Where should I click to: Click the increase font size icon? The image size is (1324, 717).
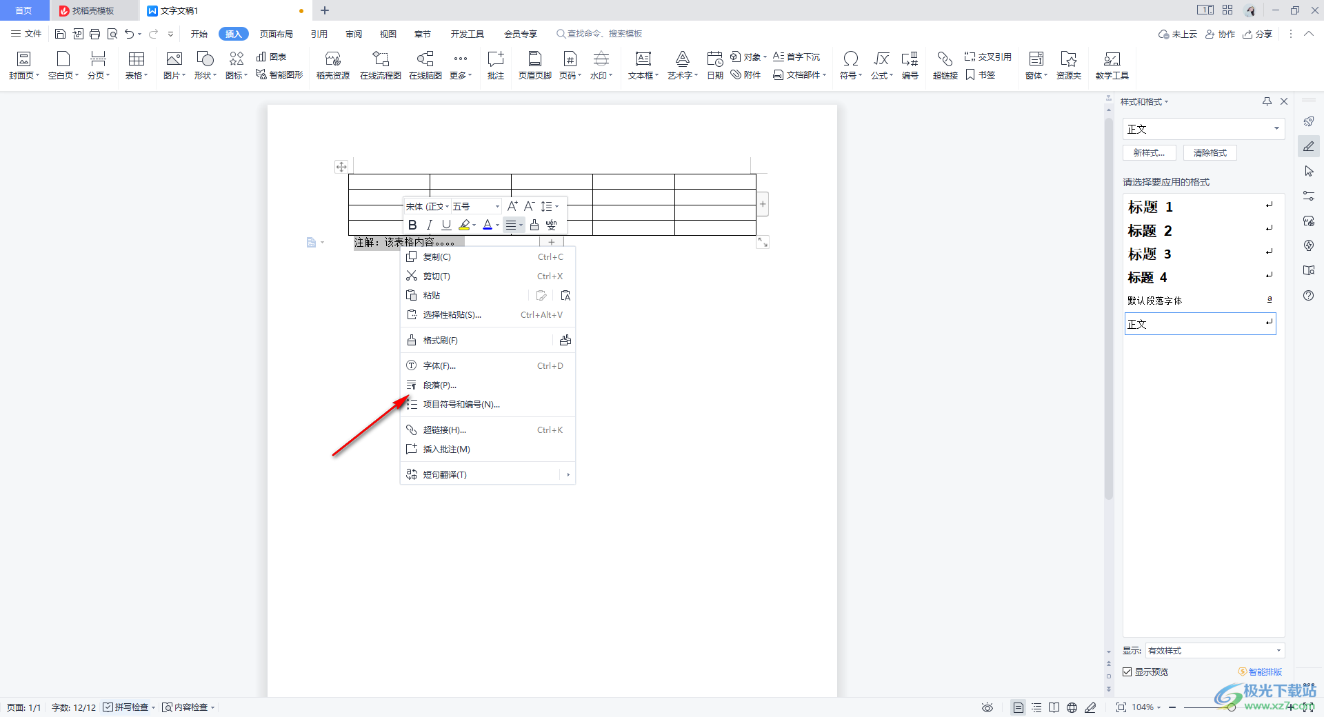(x=512, y=206)
